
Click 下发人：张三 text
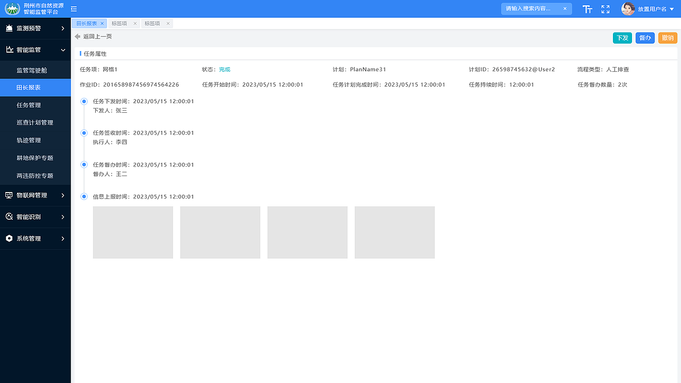click(110, 111)
